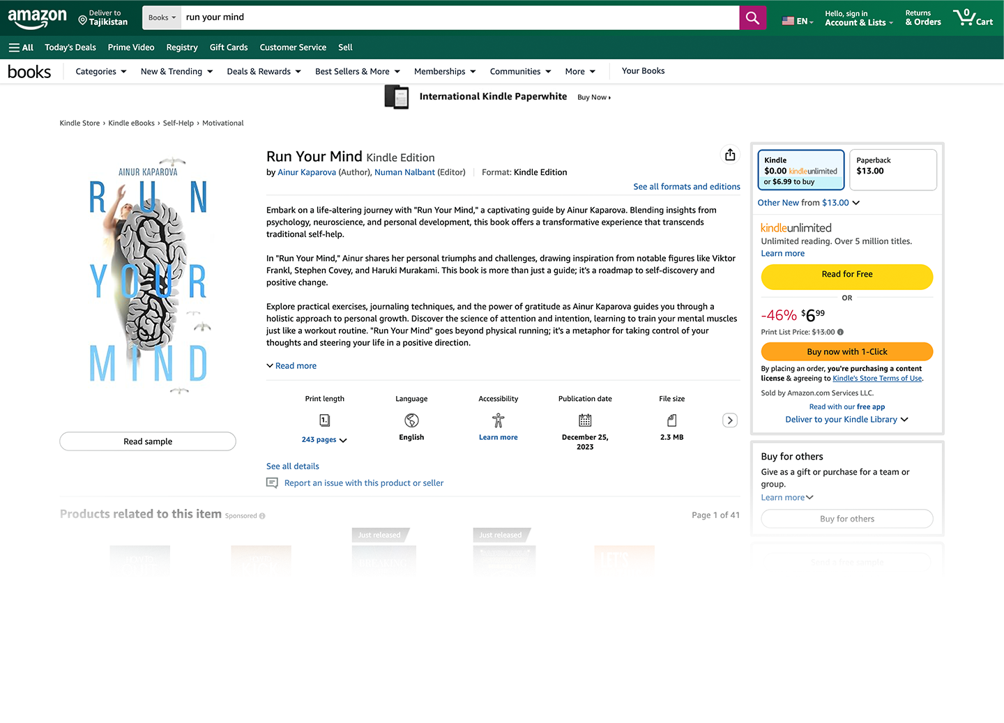The width and height of the screenshot is (1004, 723).
Task: Open the All hamburger menu
Action: tap(21, 47)
